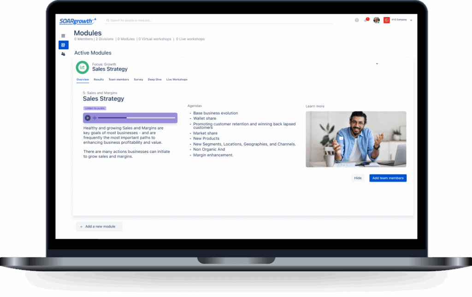The image size is (472, 297).
Task: Open the grid dashboard icon in sidebar
Action: (63, 36)
